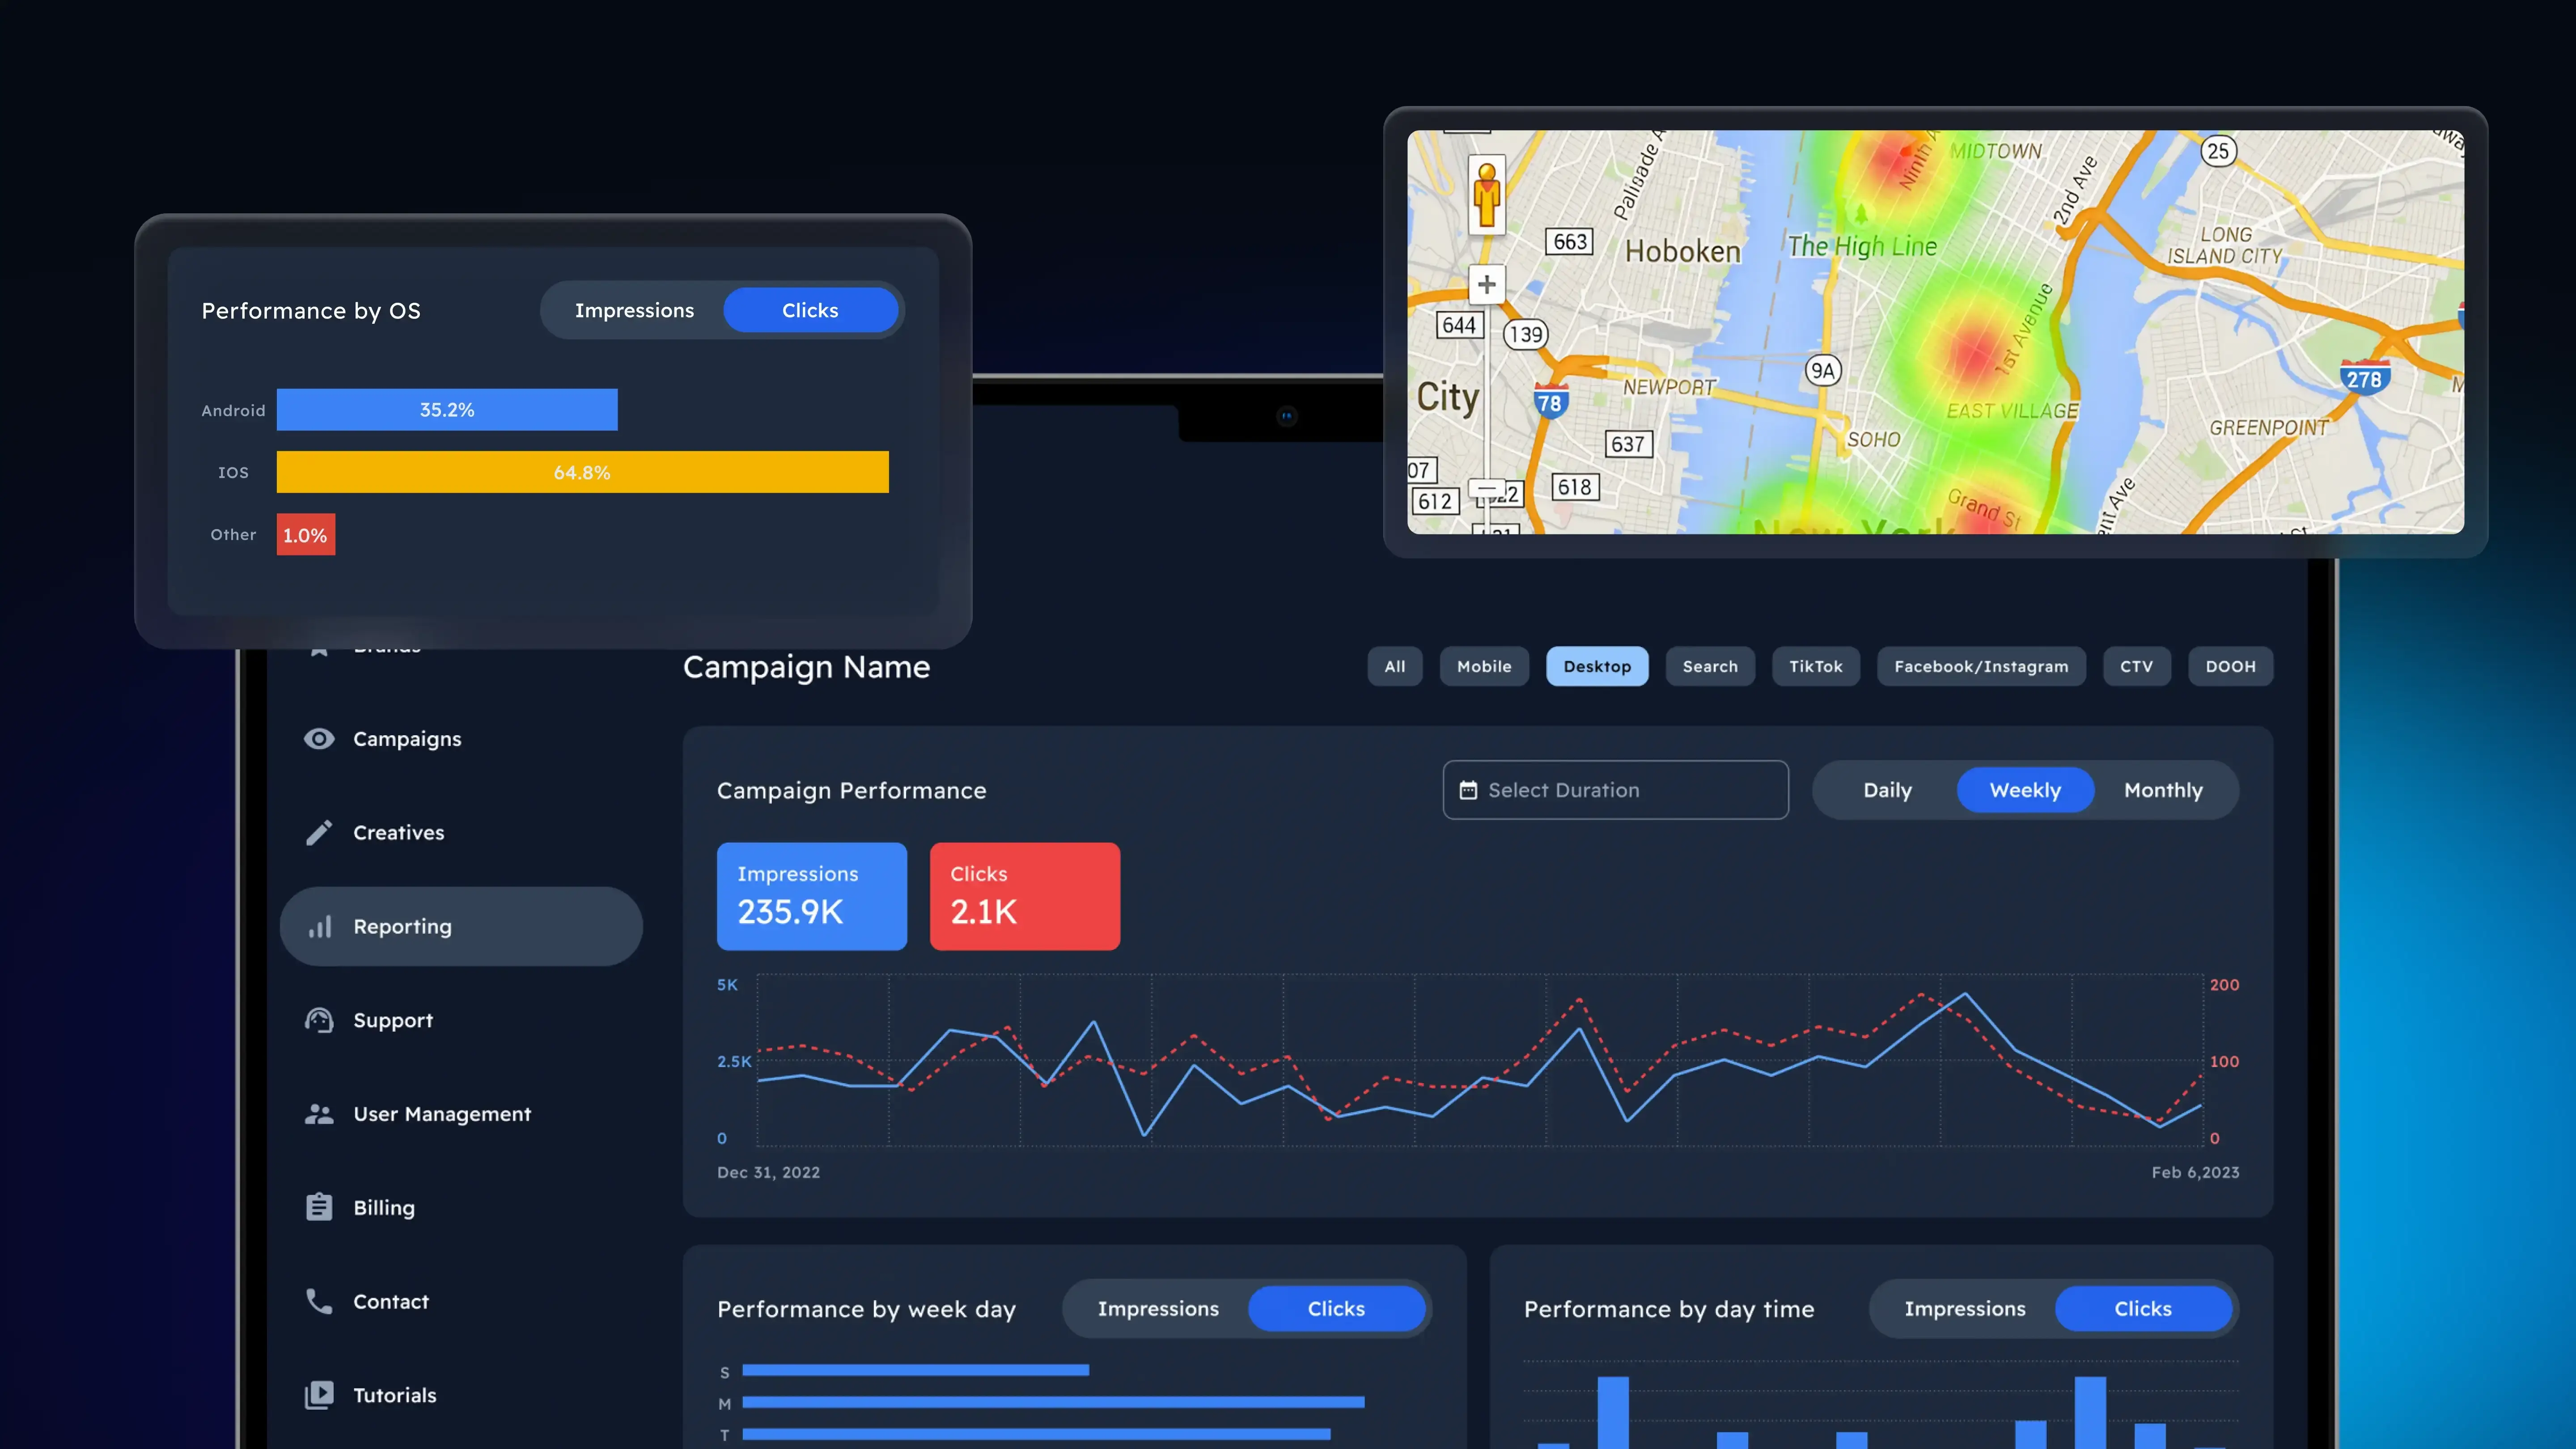This screenshot has height=1449, width=2576.
Task: Filter by Mobile channel
Action: 1484,667
